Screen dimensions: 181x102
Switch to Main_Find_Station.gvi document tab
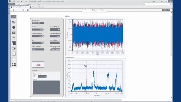click(x=20, y=7)
